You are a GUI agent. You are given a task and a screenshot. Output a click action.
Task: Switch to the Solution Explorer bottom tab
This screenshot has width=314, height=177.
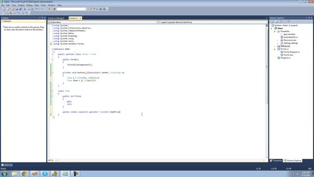(x=292, y=161)
